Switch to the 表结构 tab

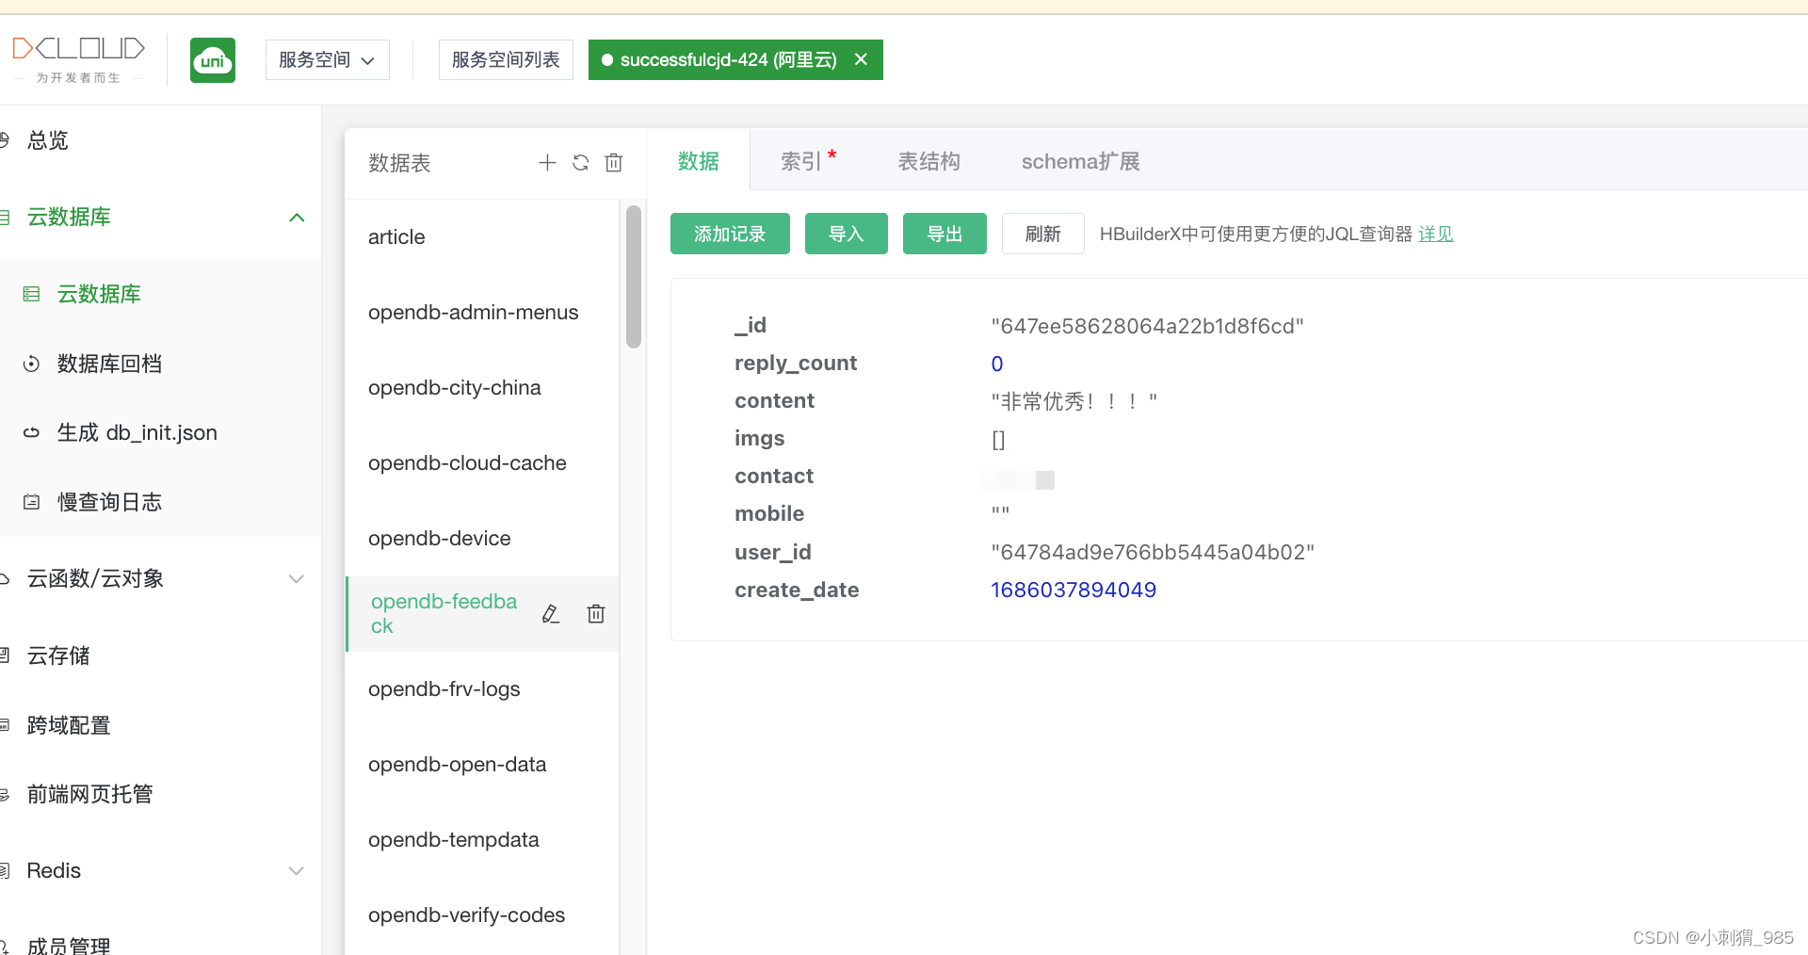[x=928, y=161]
